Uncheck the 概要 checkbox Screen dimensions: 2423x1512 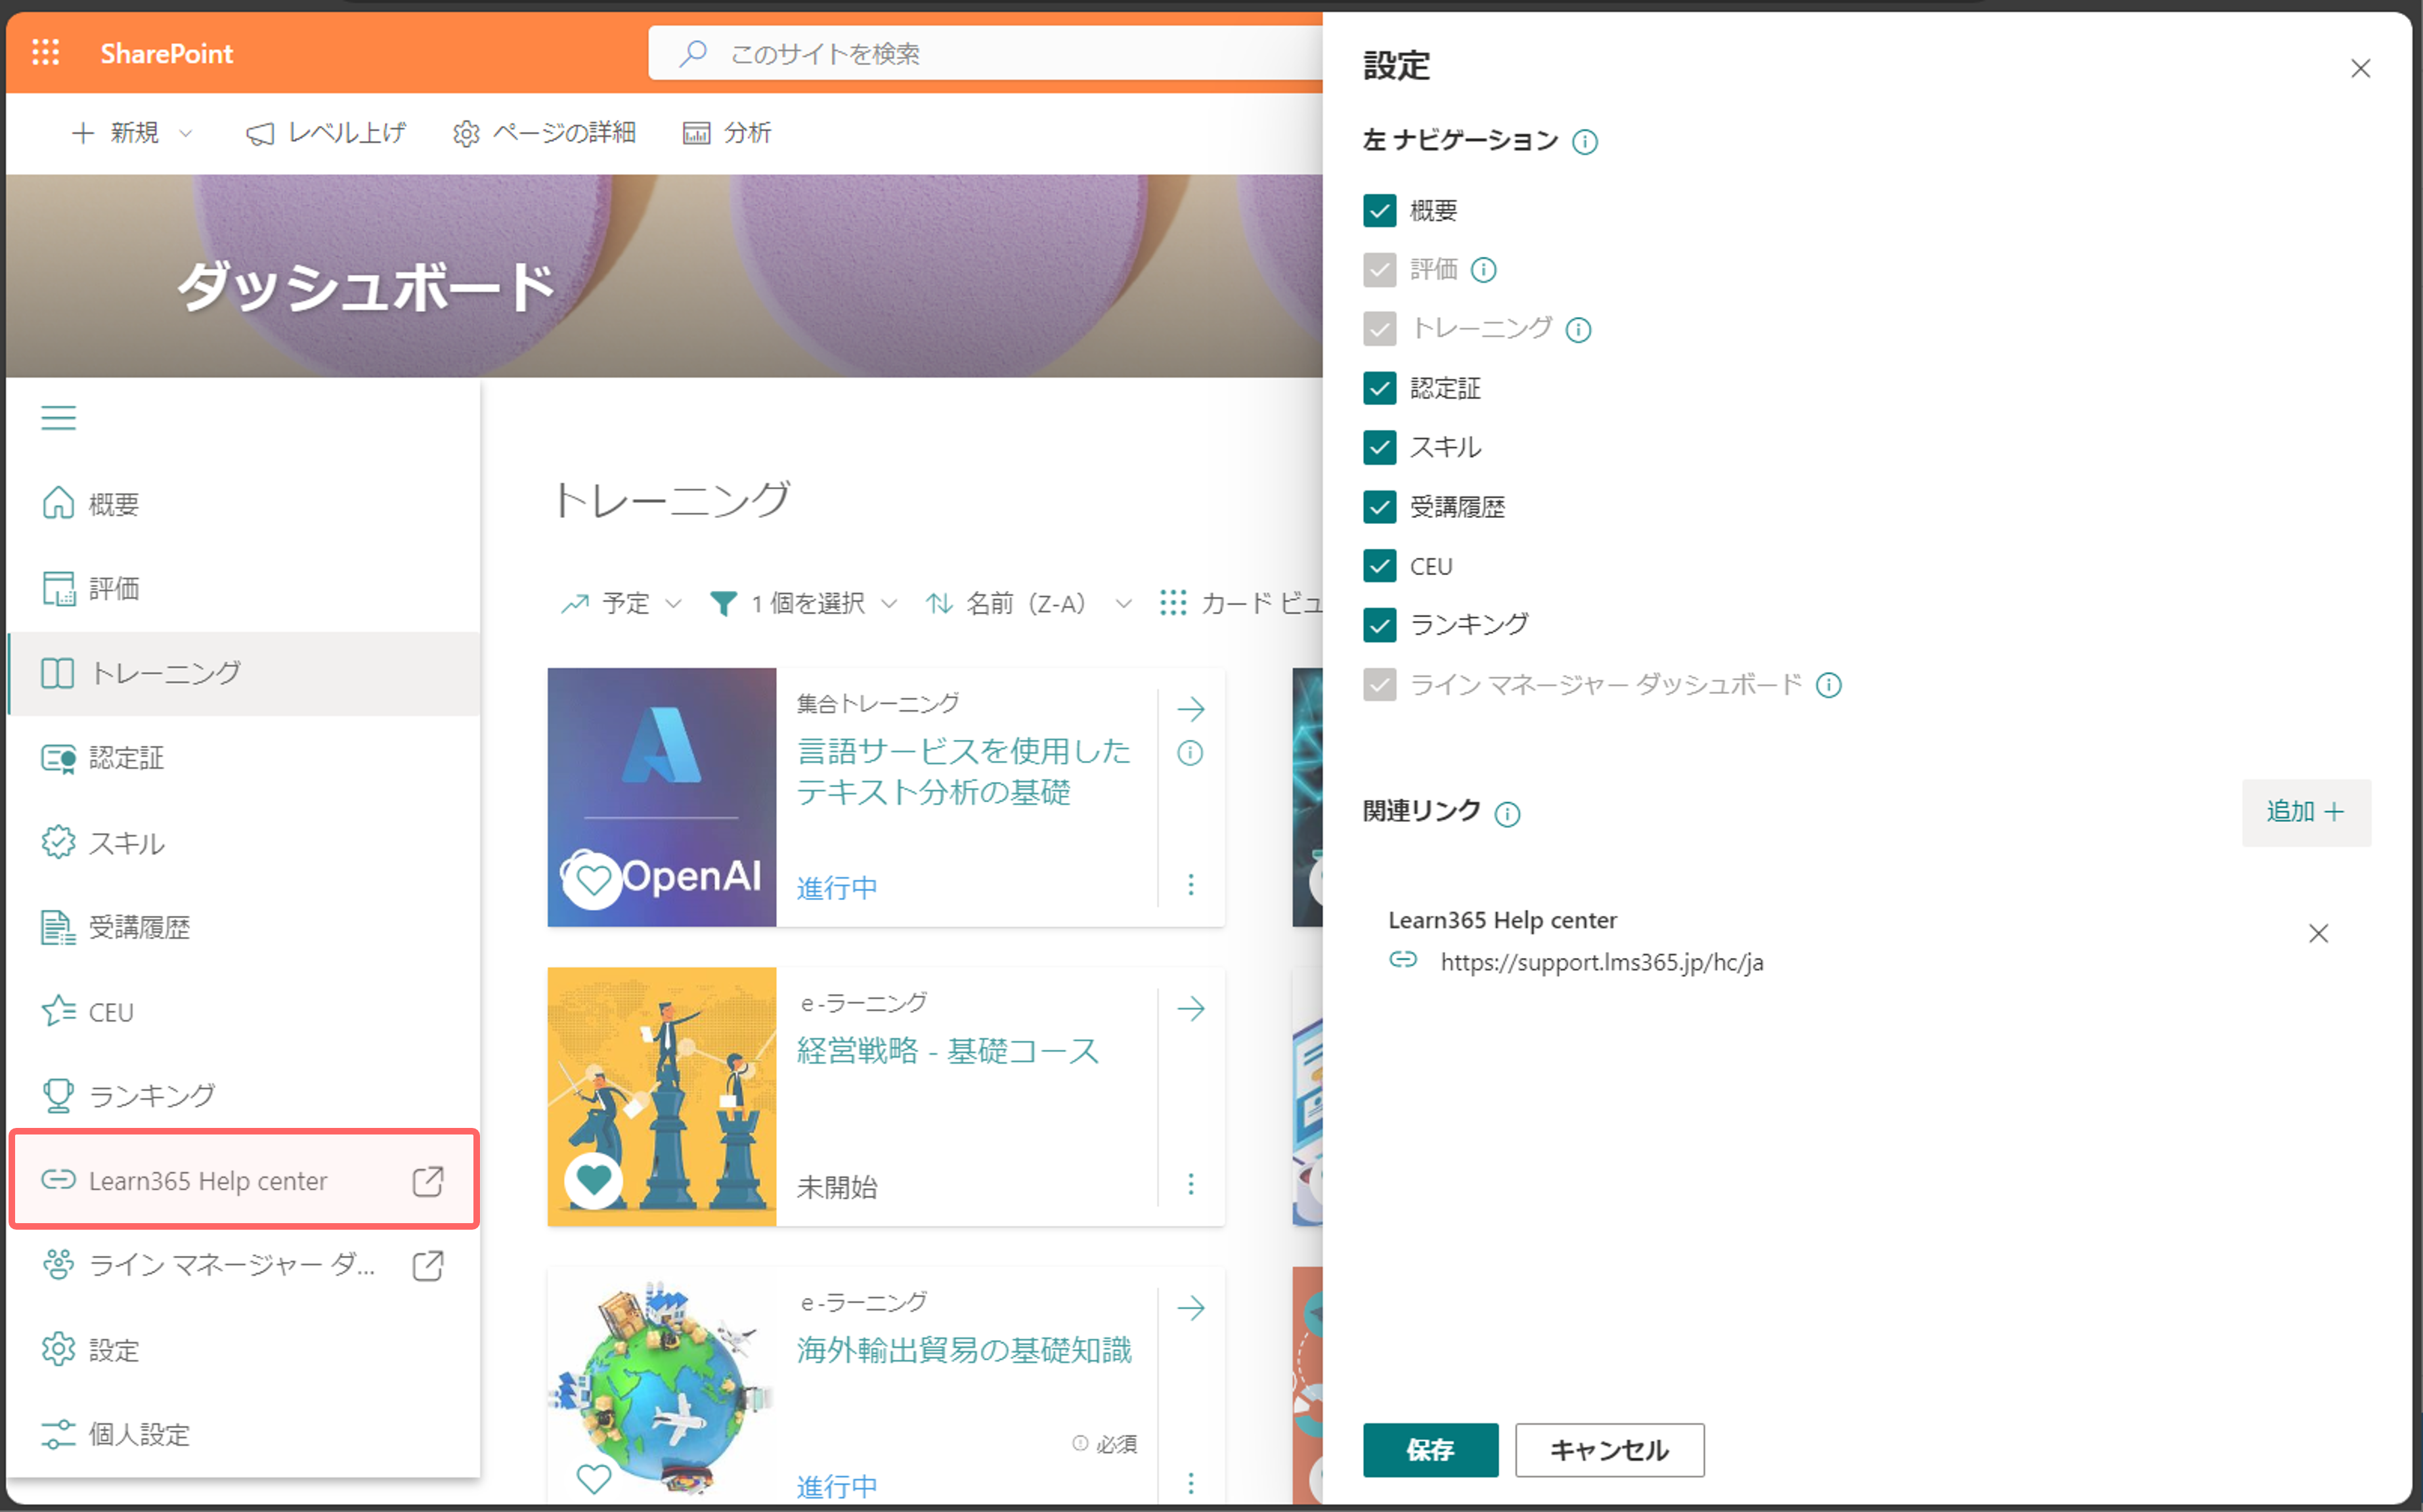coord(1379,210)
